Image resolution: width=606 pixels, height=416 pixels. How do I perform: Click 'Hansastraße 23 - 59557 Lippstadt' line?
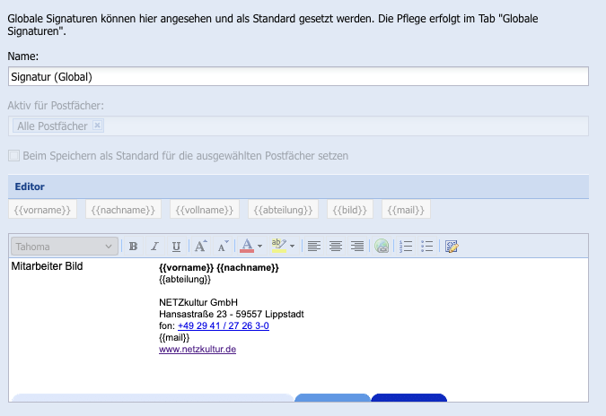231,314
